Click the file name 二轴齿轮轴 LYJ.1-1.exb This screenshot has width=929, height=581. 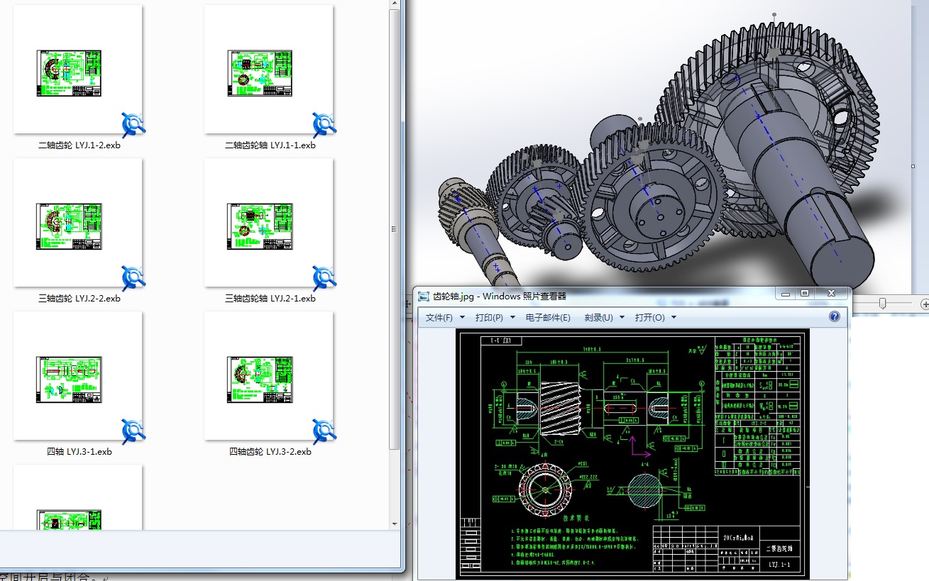[x=270, y=145]
